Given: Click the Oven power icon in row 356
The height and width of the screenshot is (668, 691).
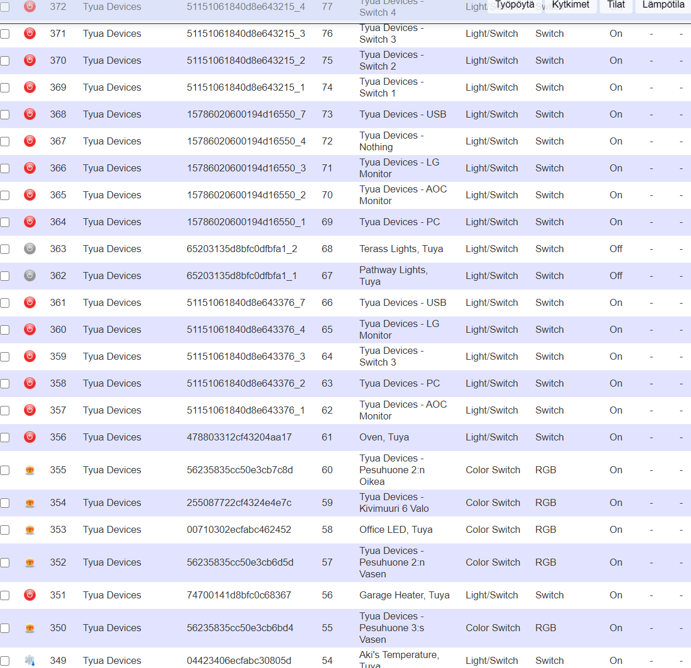Looking at the screenshot, I should tap(30, 437).
